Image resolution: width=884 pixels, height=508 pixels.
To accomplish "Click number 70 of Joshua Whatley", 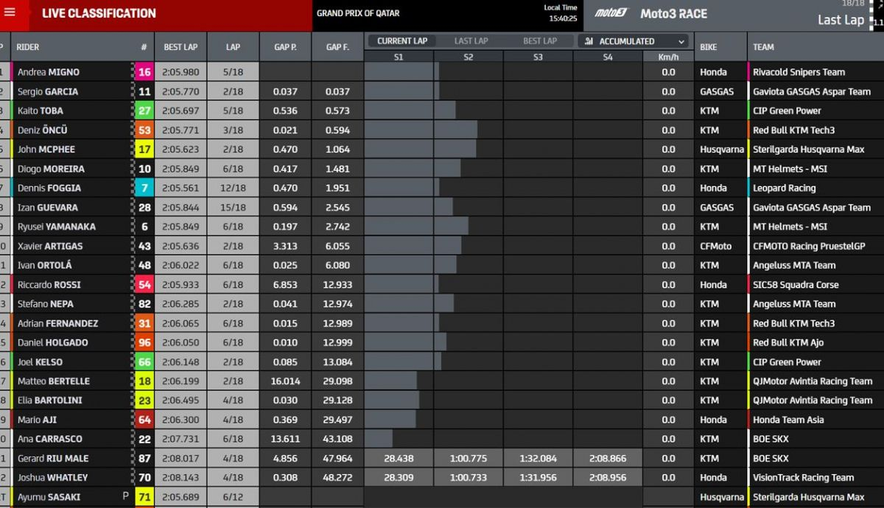I will pos(144,477).
